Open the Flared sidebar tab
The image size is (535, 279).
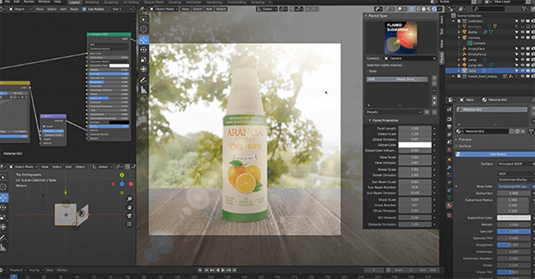(x=441, y=58)
